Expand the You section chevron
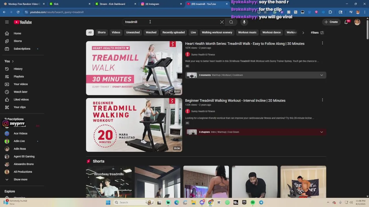The height and width of the screenshot is (207, 369). coord(13,61)
